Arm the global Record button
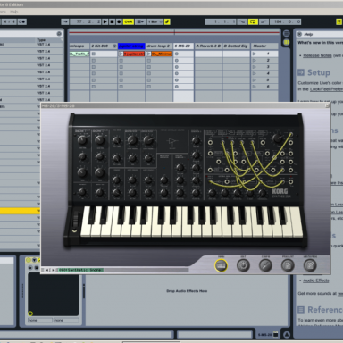Screen dimensions: 343x343 pyautogui.click(x=119, y=21)
